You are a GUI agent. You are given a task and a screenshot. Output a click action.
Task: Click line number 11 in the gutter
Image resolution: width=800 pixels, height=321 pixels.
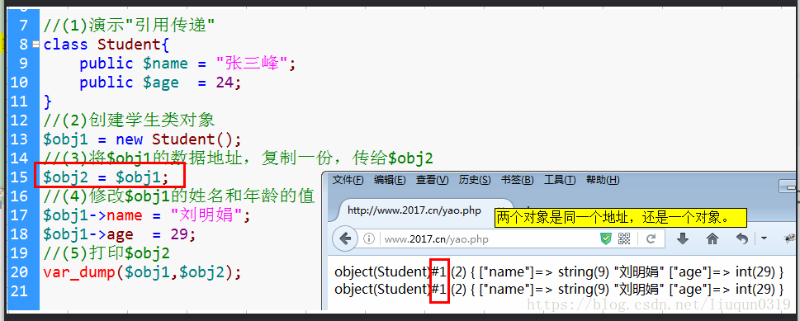(x=18, y=101)
